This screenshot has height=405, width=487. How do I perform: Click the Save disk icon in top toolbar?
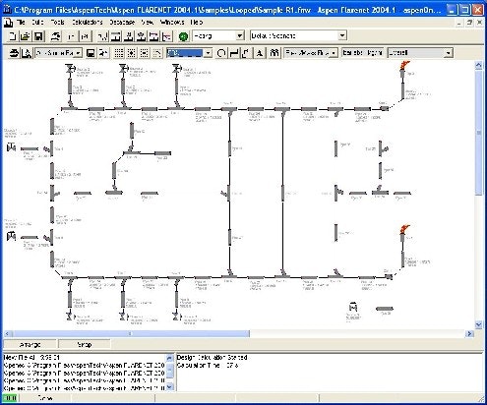pyautogui.click(x=38, y=36)
